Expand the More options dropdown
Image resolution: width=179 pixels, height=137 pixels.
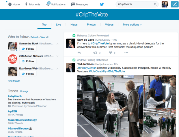tap(132, 25)
